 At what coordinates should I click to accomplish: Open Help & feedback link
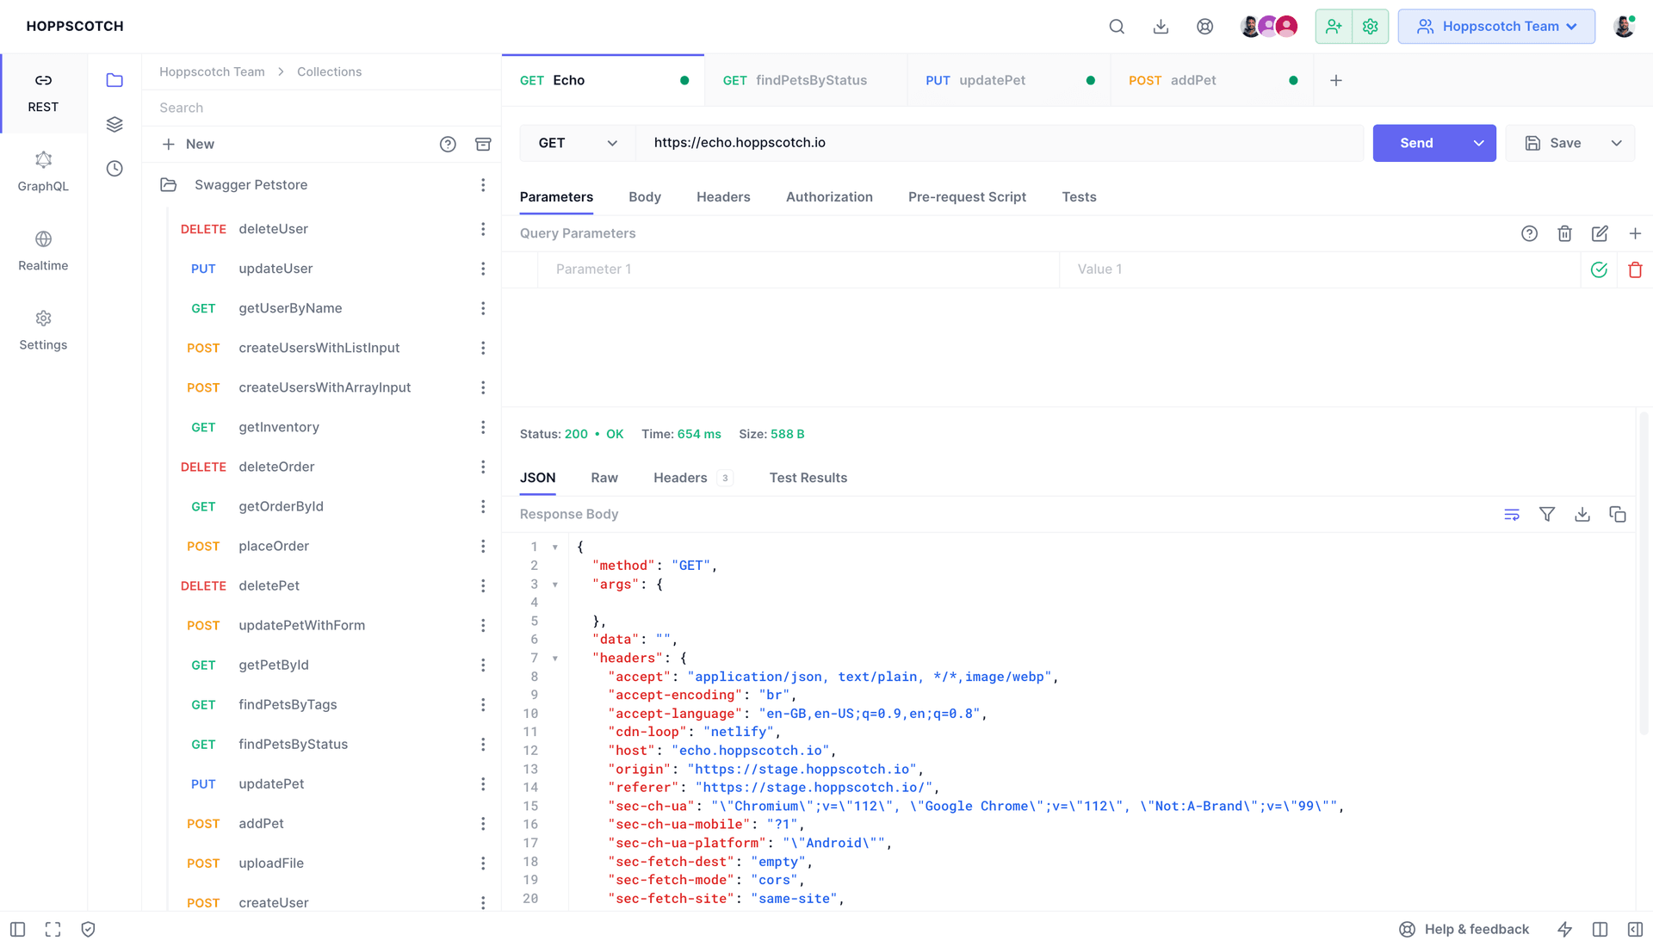1464,929
